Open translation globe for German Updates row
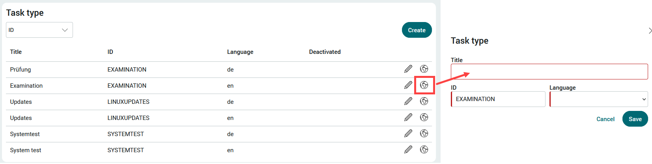 coord(424,101)
